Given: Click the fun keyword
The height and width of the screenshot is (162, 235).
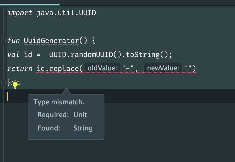Looking at the screenshot, I should click(x=13, y=41).
